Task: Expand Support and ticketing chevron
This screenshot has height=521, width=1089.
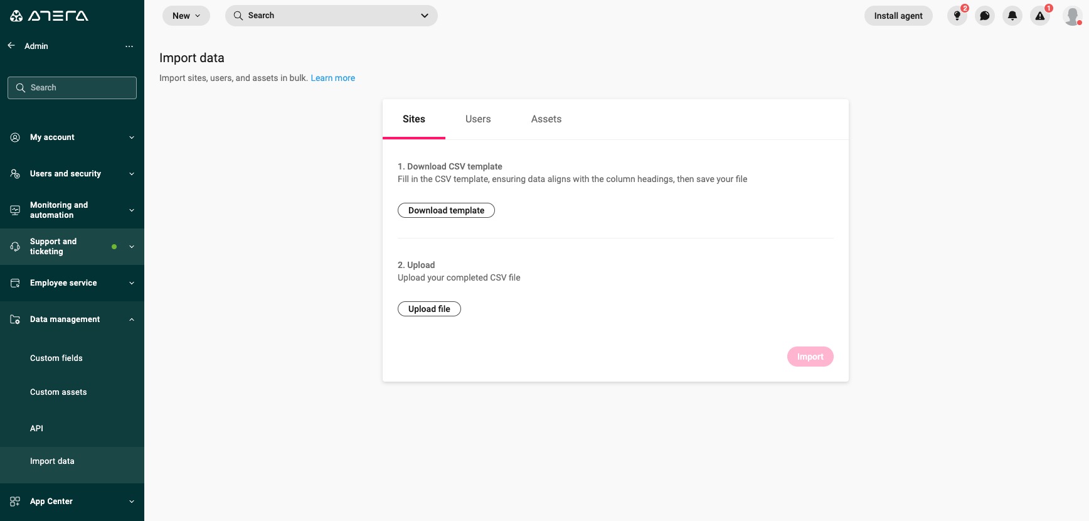Action: (132, 247)
